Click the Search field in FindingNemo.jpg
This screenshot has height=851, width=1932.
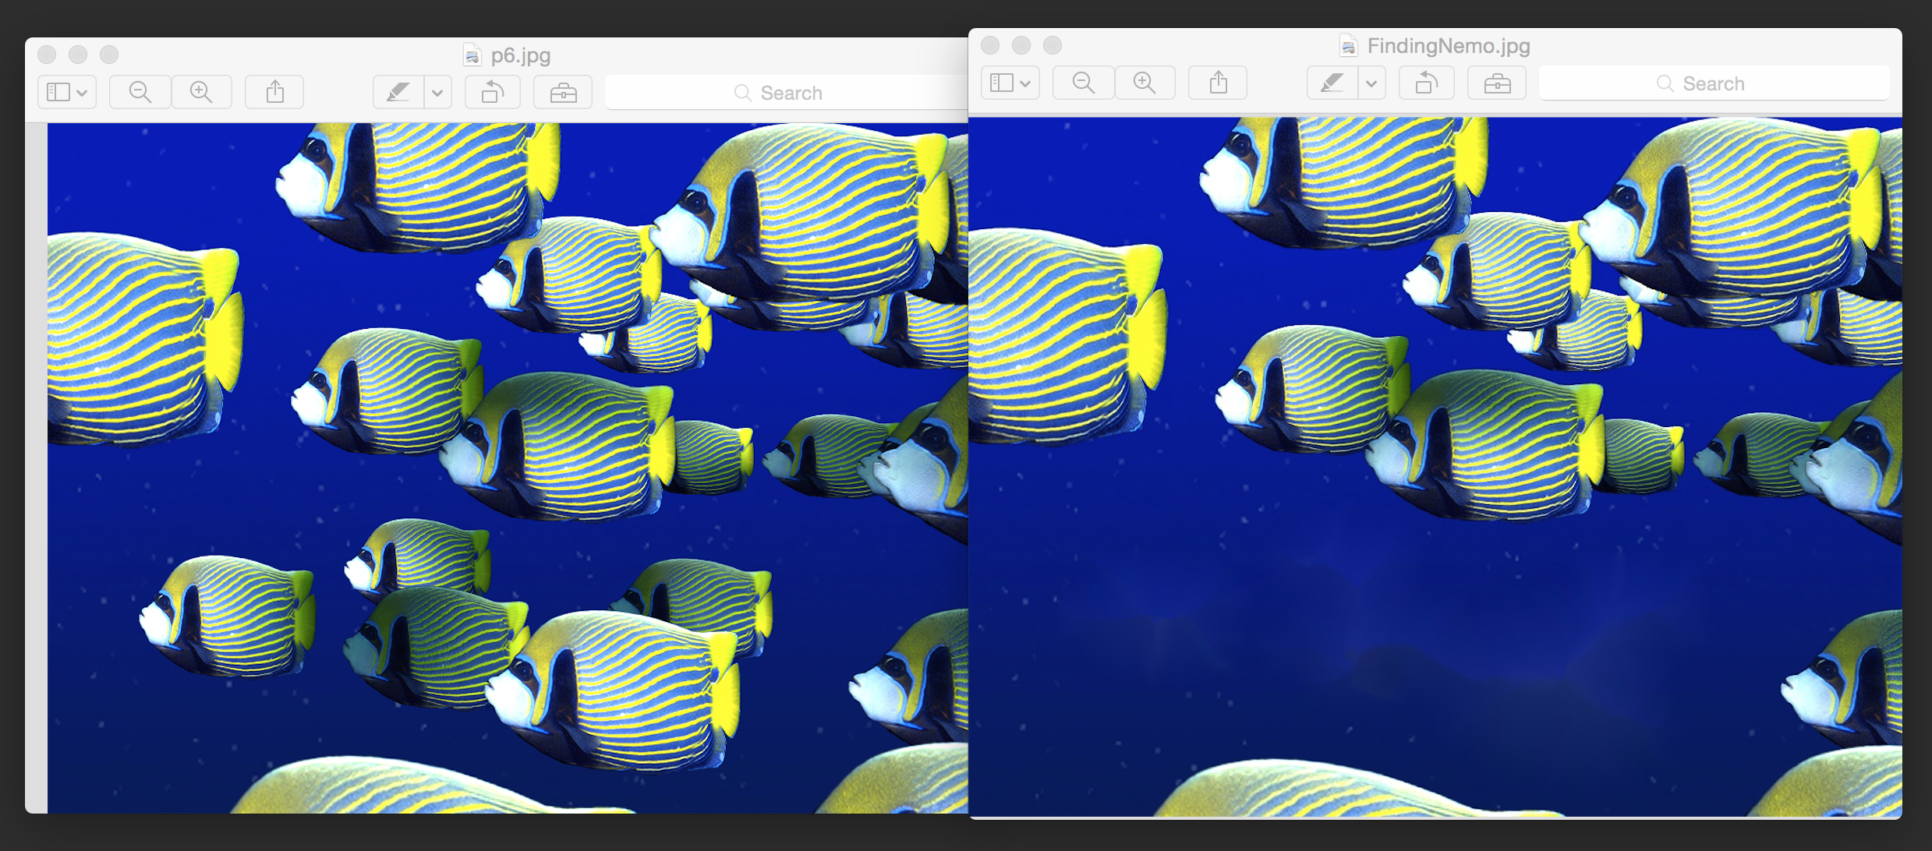tap(1714, 83)
